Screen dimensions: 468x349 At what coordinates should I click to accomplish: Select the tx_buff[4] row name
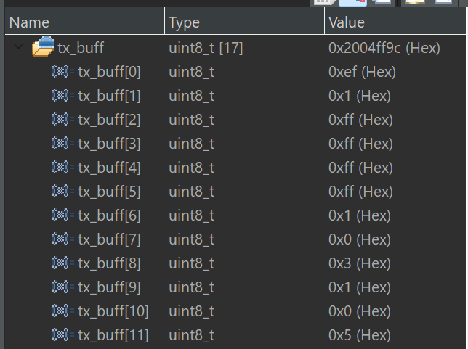pos(109,168)
